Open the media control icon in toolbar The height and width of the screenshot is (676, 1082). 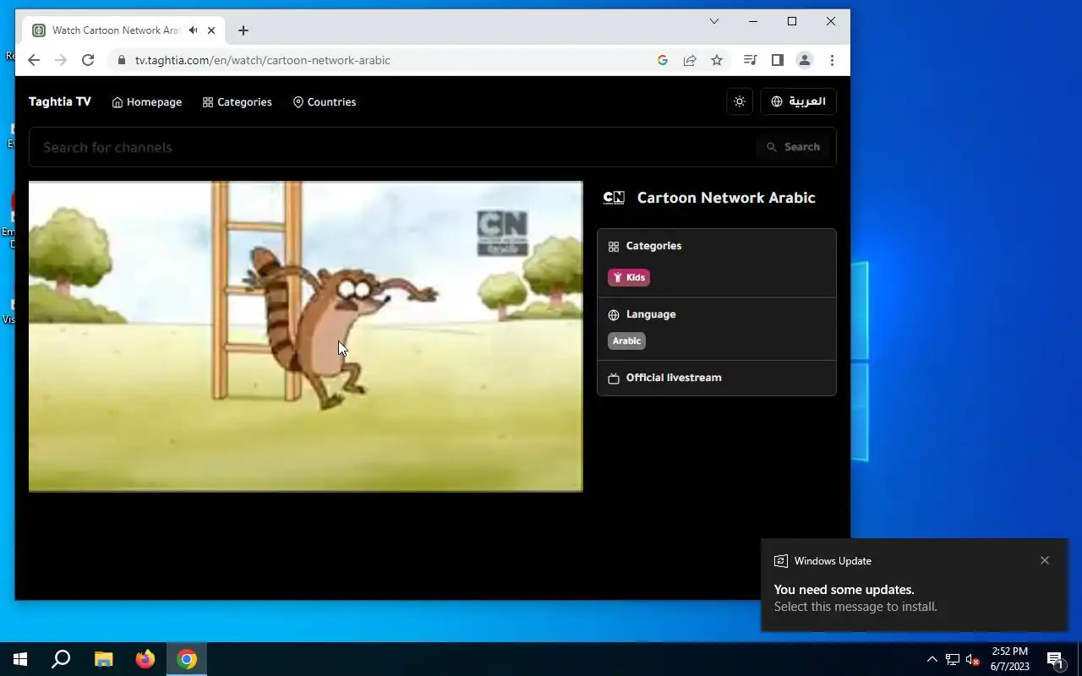750,60
